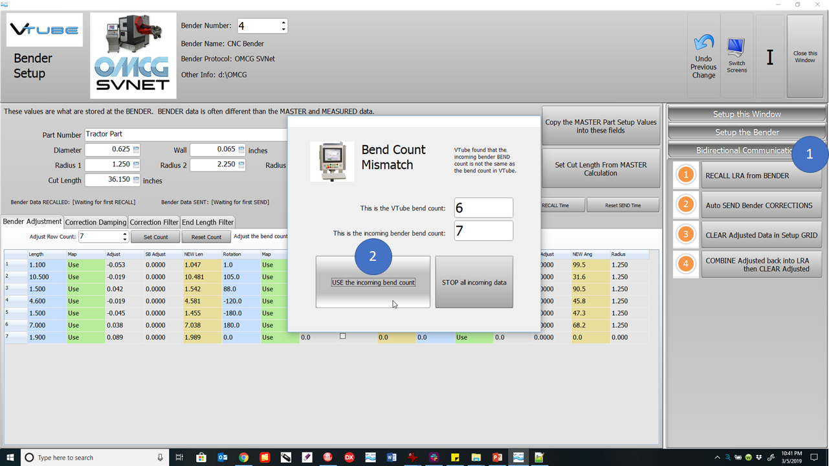Click calculator icon in Cut Length field

[x=136, y=181]
